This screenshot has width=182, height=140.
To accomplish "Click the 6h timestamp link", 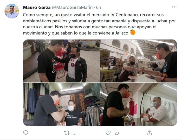I will click(x=99, y=8).
